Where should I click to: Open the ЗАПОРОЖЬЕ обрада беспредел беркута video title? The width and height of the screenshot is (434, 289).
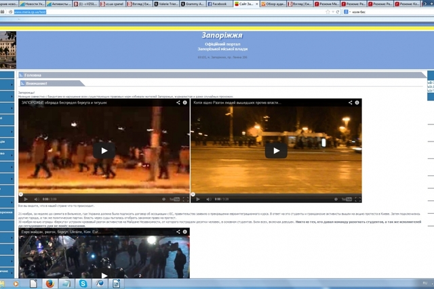tap(64, 102)
